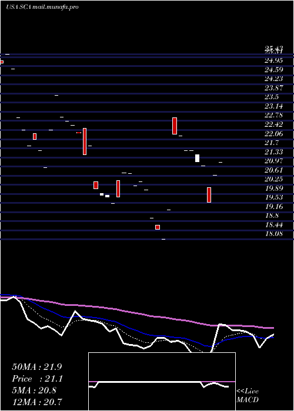Viewport: 294px width, 411px height.
Task: Click the 21.7 price axis label
Action: (x=272, y=143)
